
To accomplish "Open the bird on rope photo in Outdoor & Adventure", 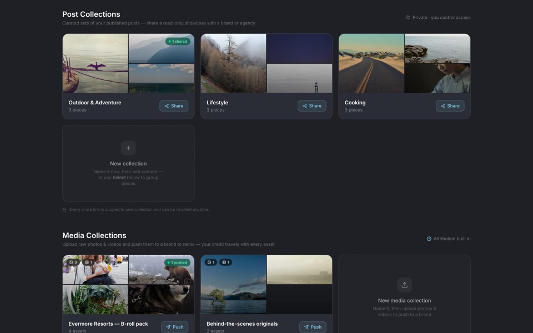I will click(95, 63).
